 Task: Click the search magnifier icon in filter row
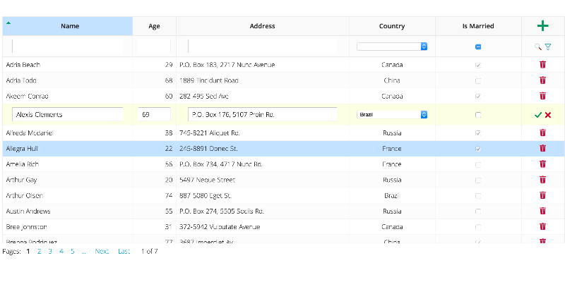tap(538, 47)
